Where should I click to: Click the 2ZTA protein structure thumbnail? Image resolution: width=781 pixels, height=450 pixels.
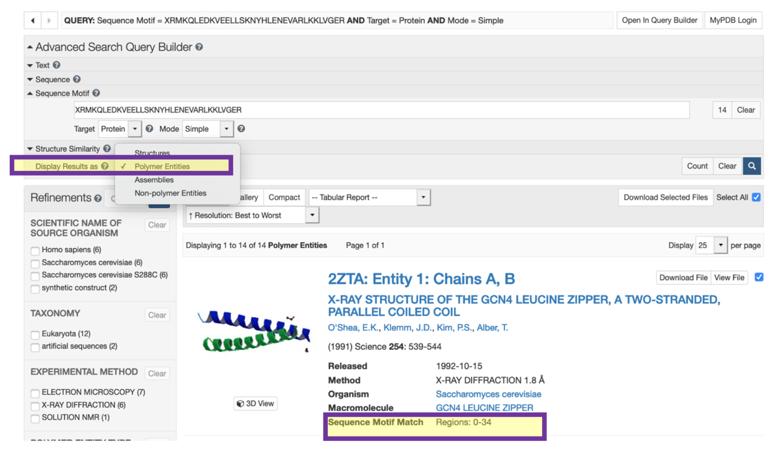click(254, 332)
